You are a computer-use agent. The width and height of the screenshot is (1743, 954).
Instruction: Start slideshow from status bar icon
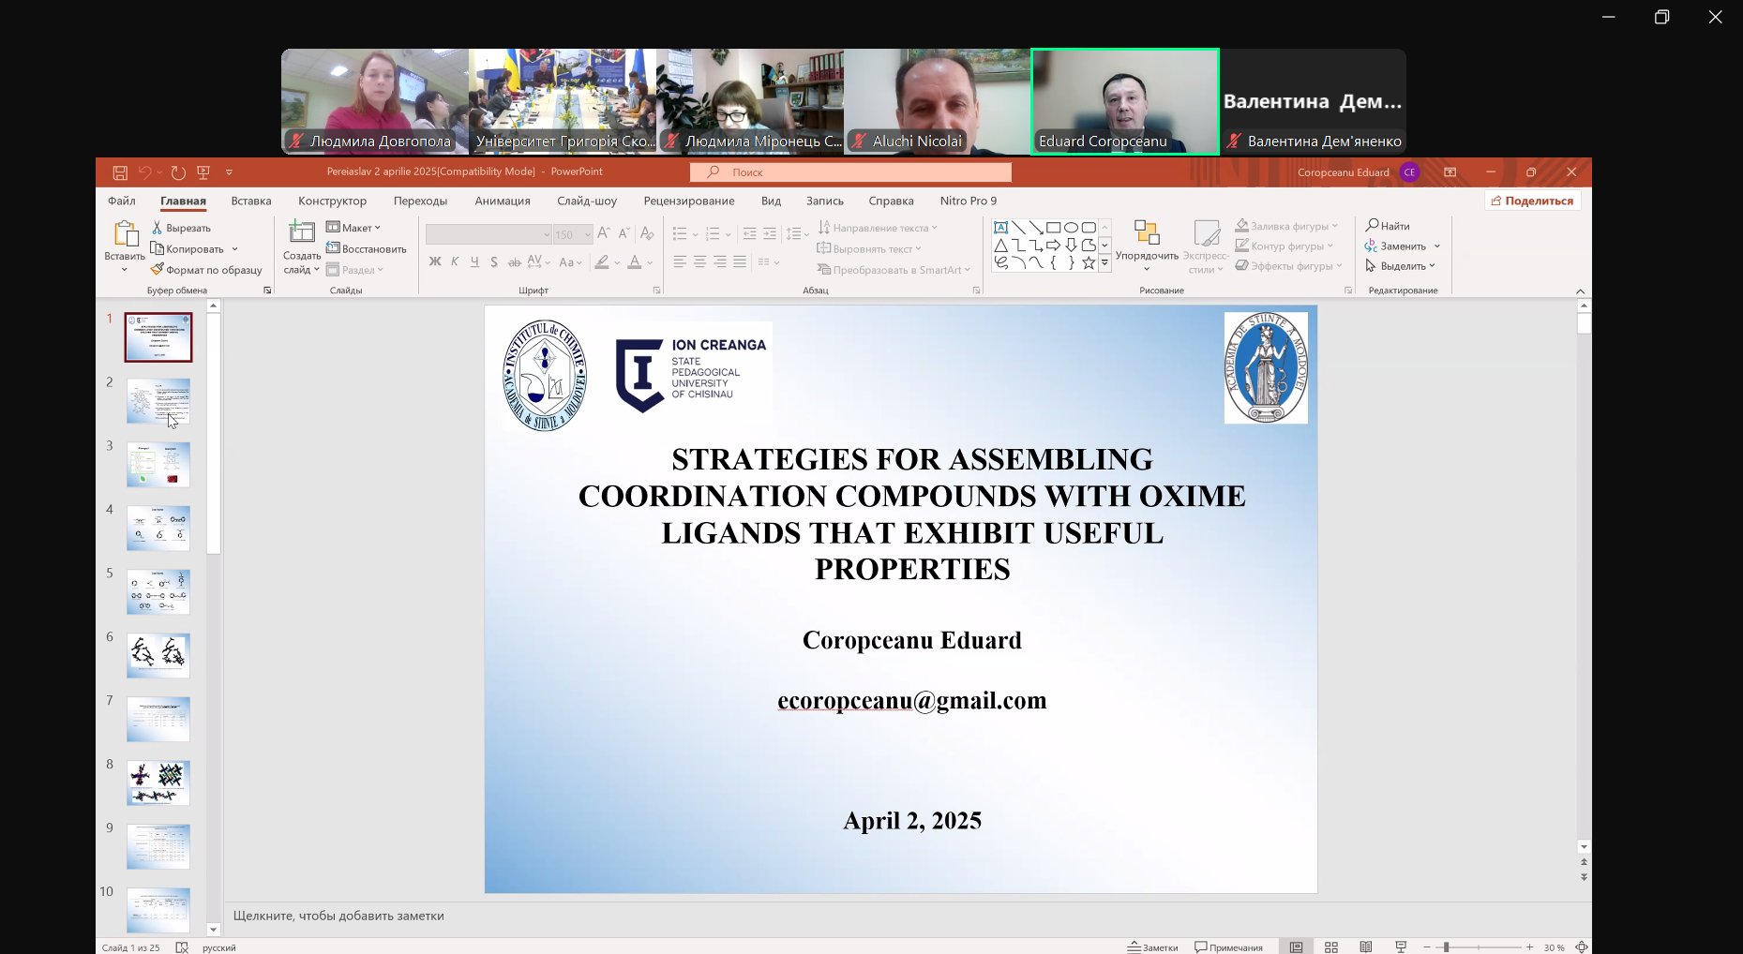1401,947
